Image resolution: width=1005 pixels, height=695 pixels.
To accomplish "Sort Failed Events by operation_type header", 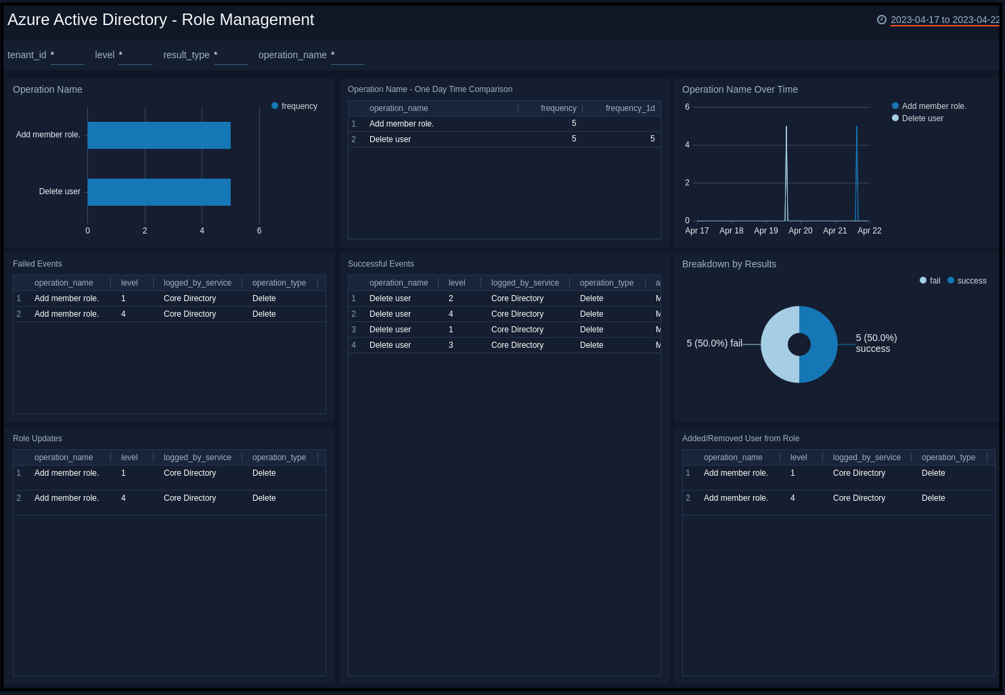I will pos(279,283).
